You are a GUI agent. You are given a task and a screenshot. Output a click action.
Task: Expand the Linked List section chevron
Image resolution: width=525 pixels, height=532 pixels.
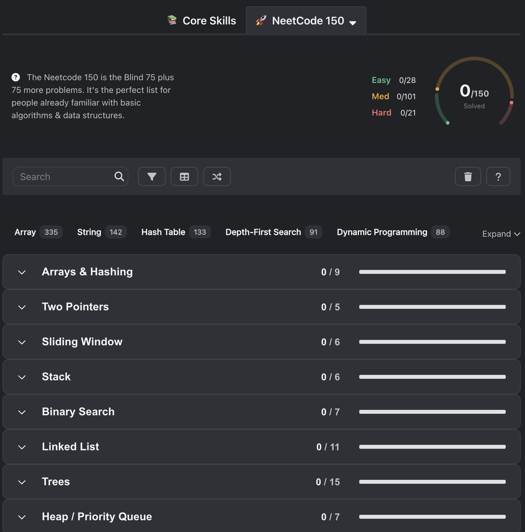[22, 447]
